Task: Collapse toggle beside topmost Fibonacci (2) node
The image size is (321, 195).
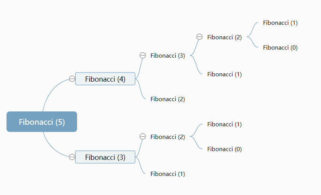Action: [199, 37]
